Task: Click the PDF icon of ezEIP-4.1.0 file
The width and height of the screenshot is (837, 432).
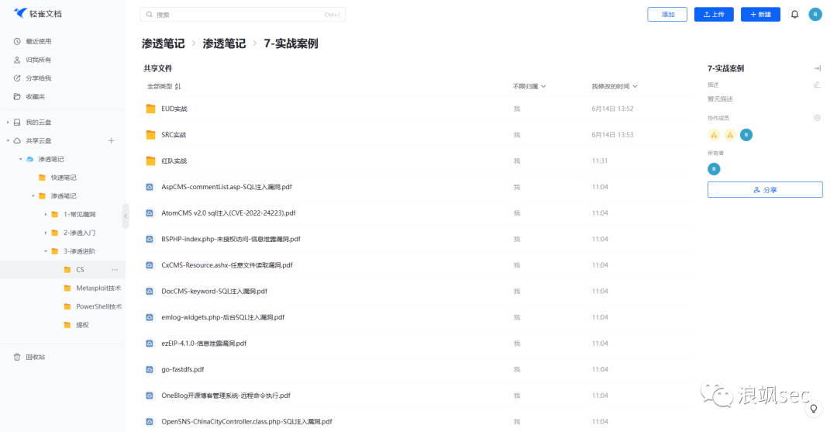Action: pos(150,344)
